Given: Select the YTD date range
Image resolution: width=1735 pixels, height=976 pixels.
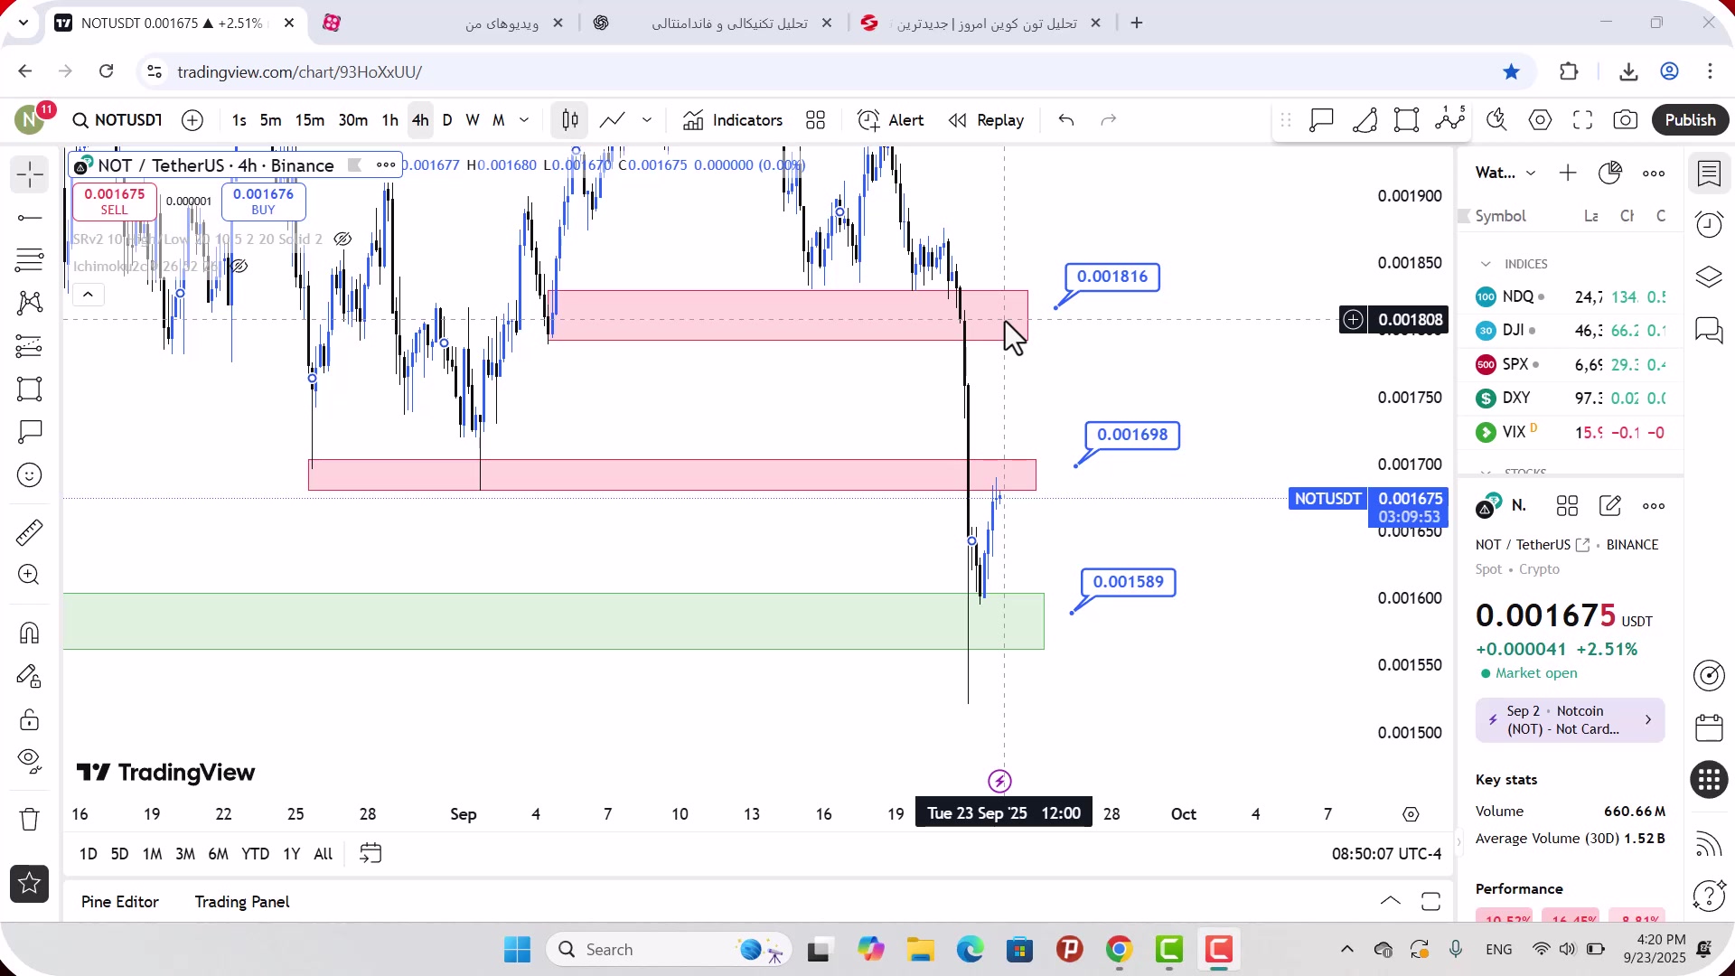Looking at the screenshot, I should pyautogui.click(x=256, y=854).
